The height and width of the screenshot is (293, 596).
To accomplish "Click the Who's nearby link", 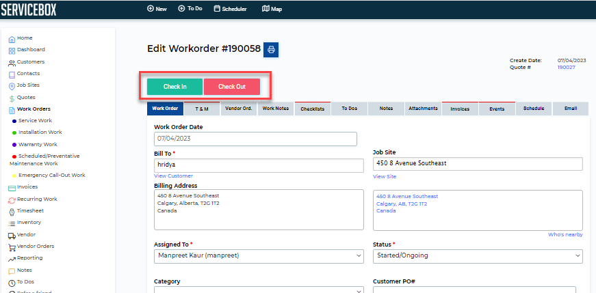I will 565,235.
